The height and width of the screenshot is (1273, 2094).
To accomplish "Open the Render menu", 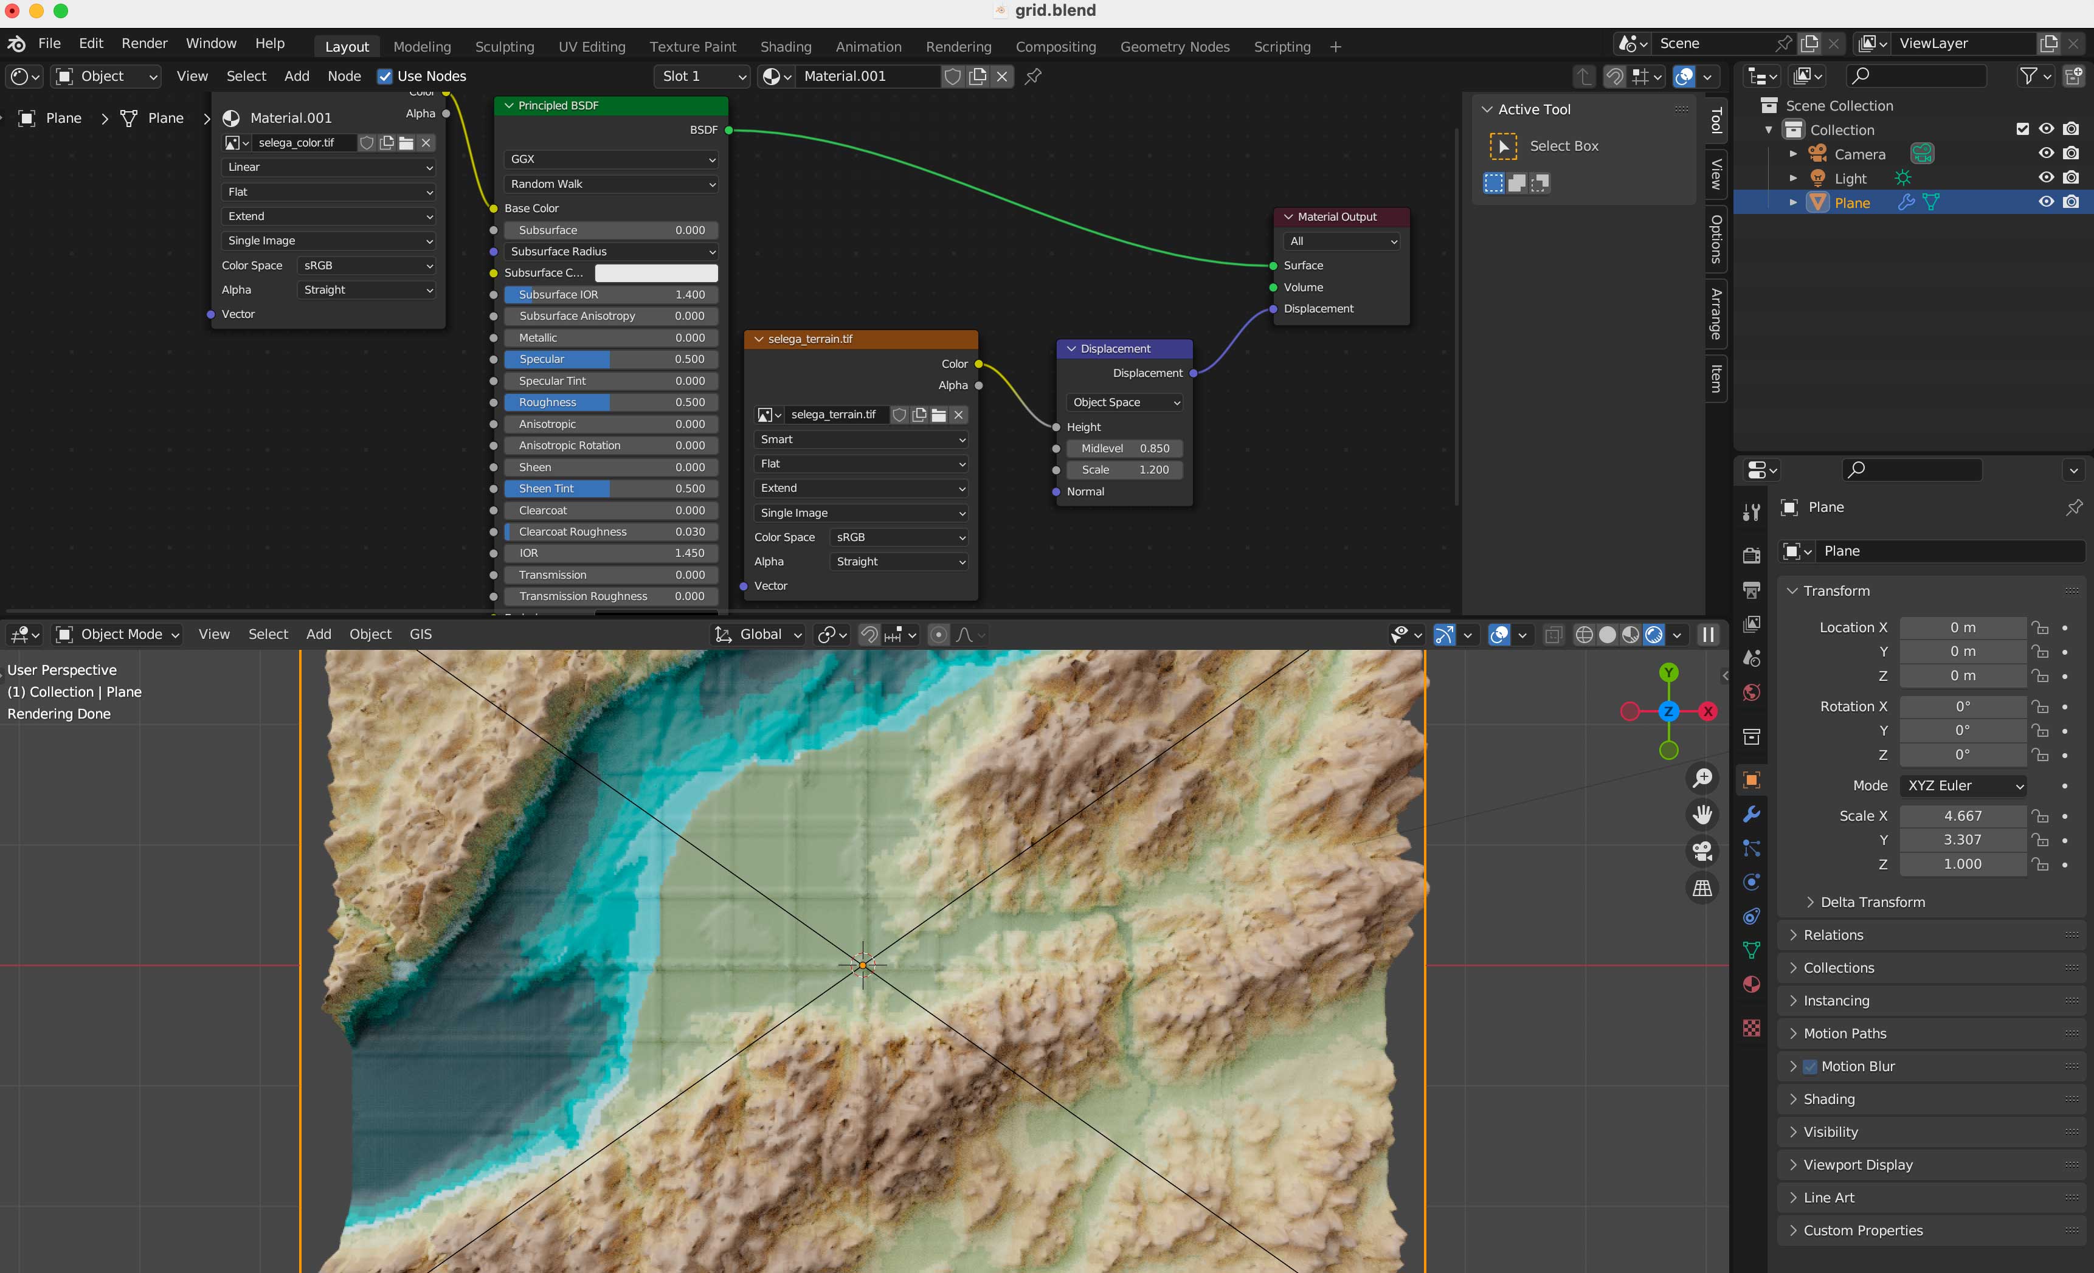I will click(143, 43).
